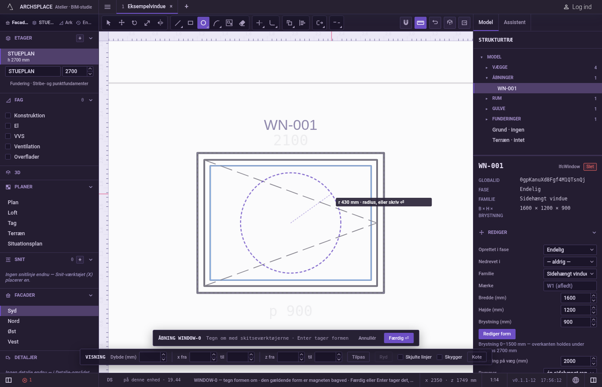
Task: Add a new storey with plus icon
Action: pos(80,38)
